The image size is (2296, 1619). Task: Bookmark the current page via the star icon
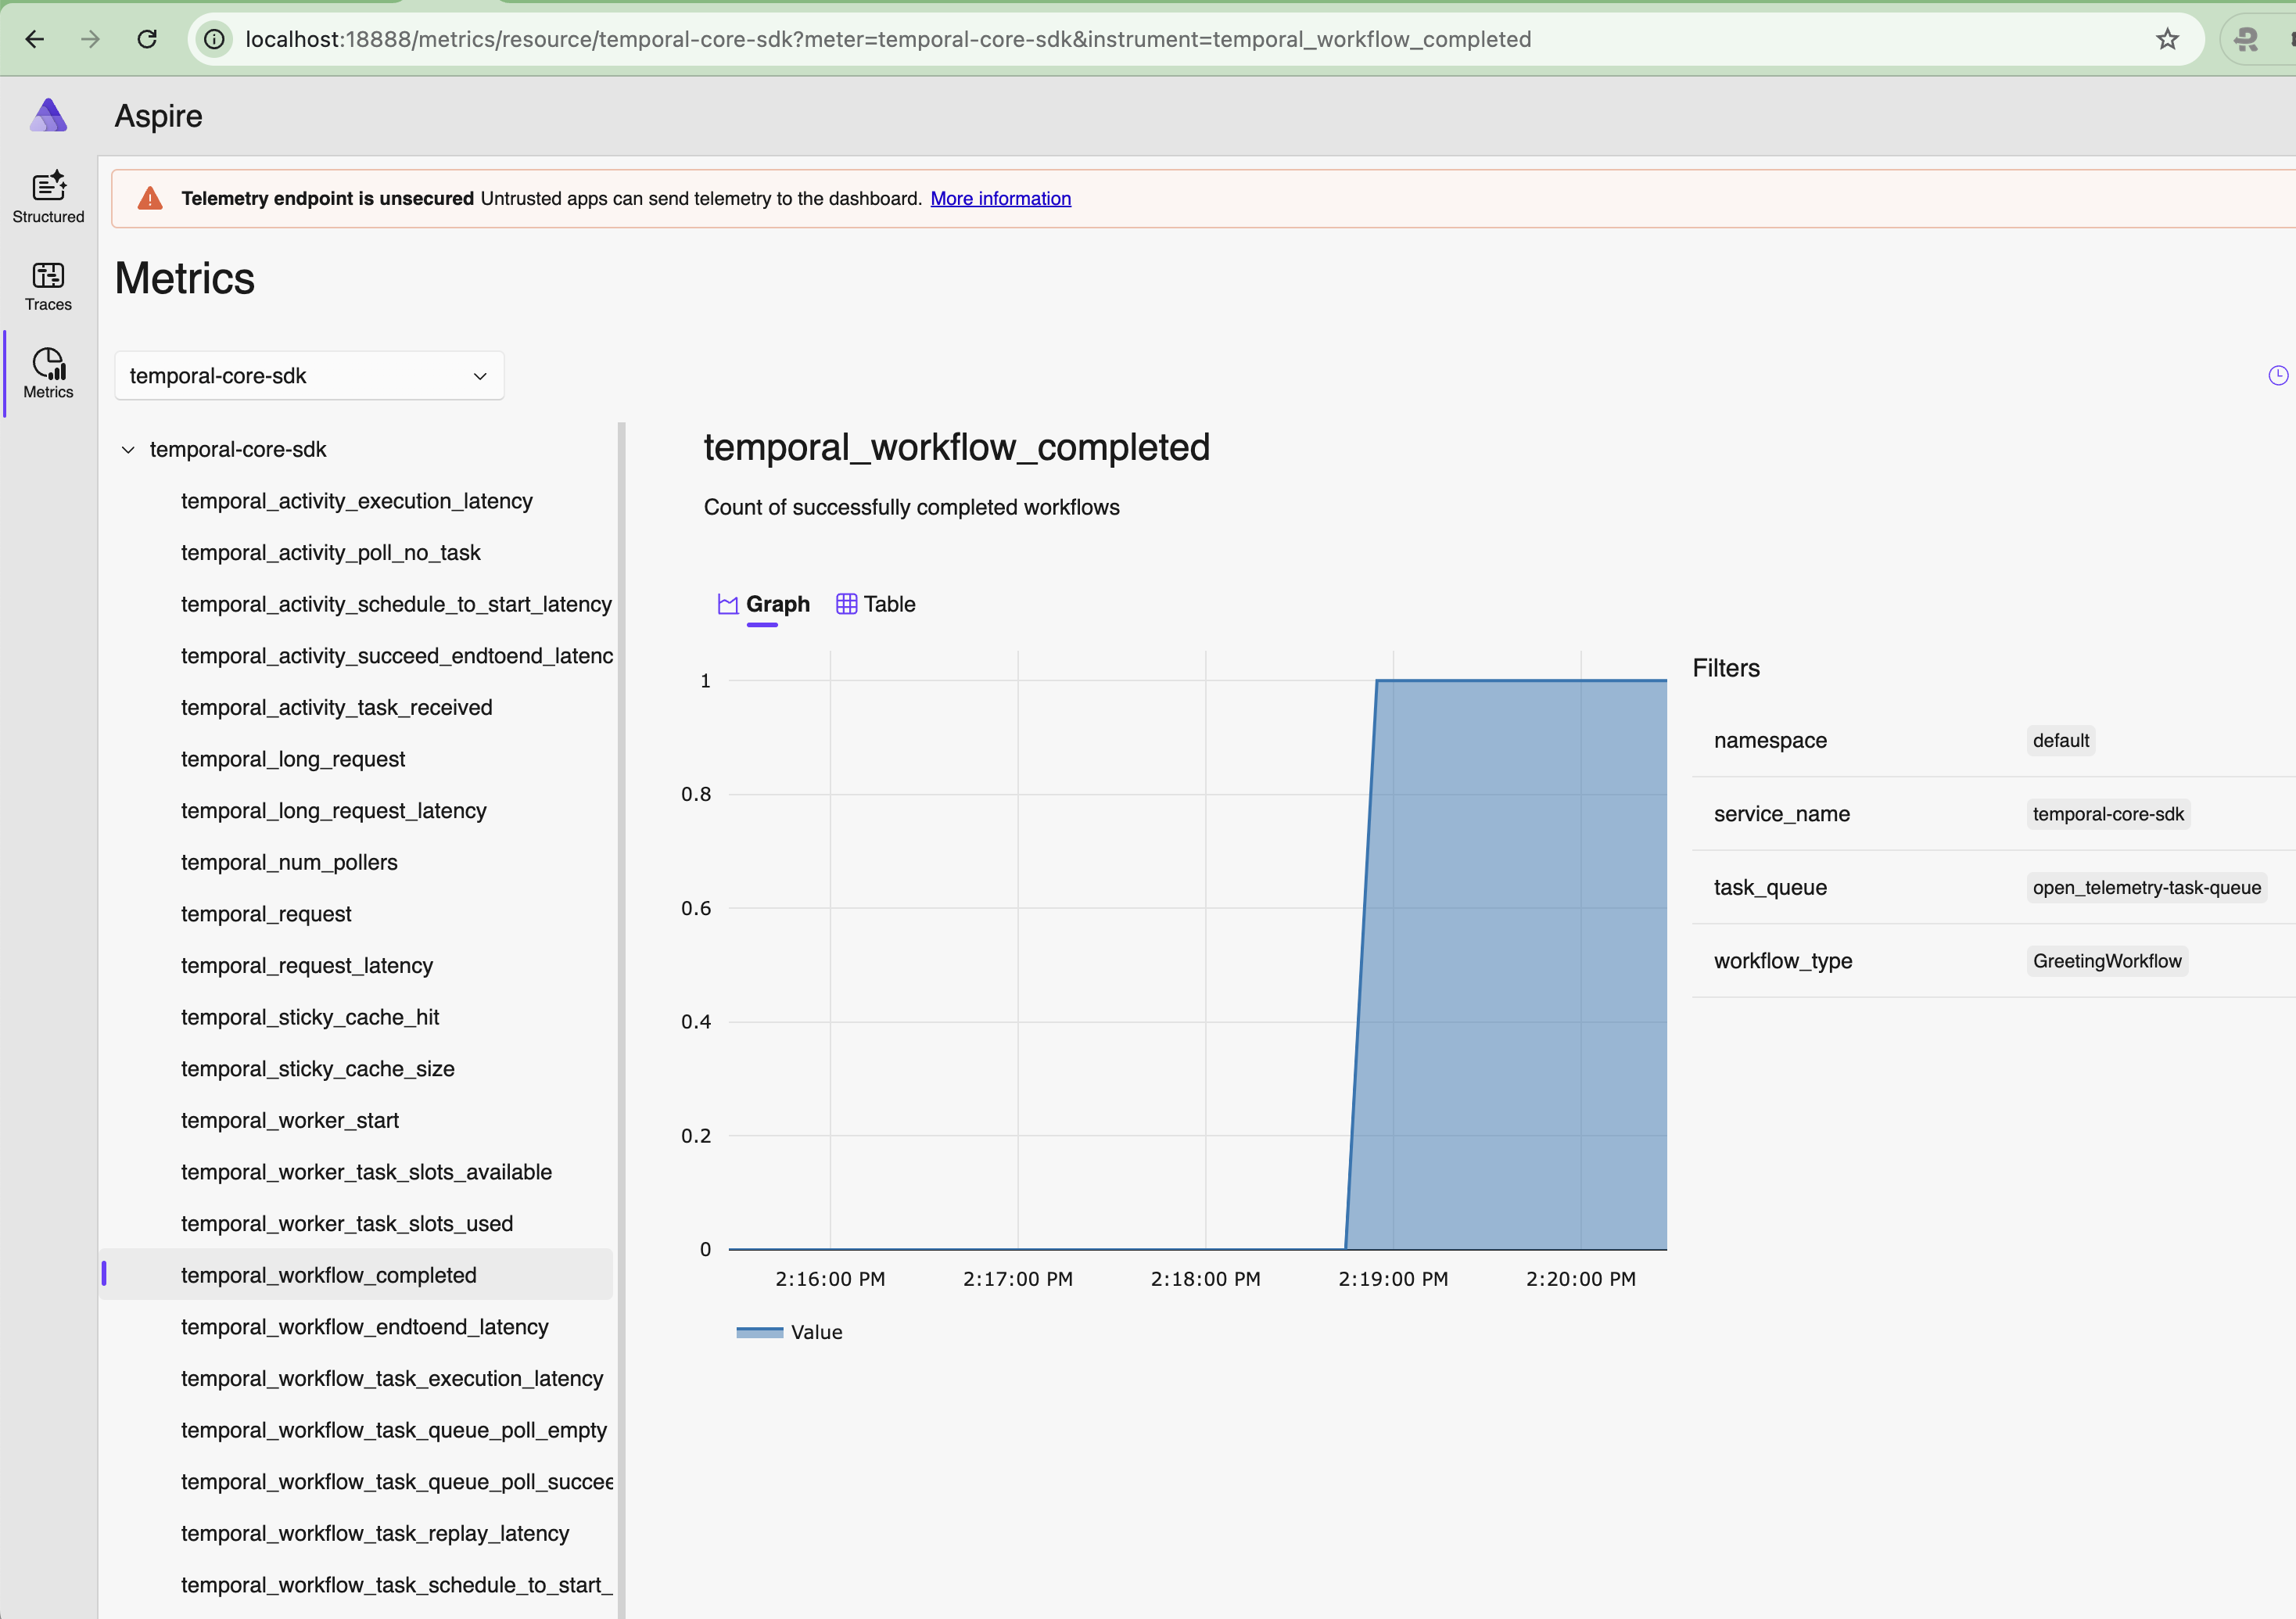2167,39
